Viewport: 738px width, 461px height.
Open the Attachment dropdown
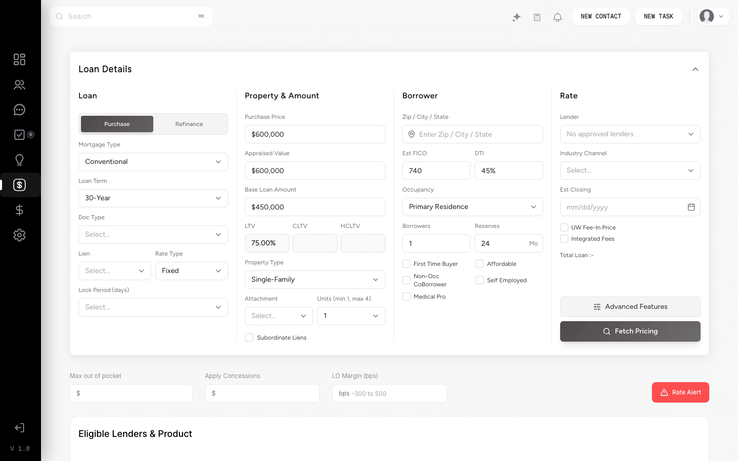[279, 316]
